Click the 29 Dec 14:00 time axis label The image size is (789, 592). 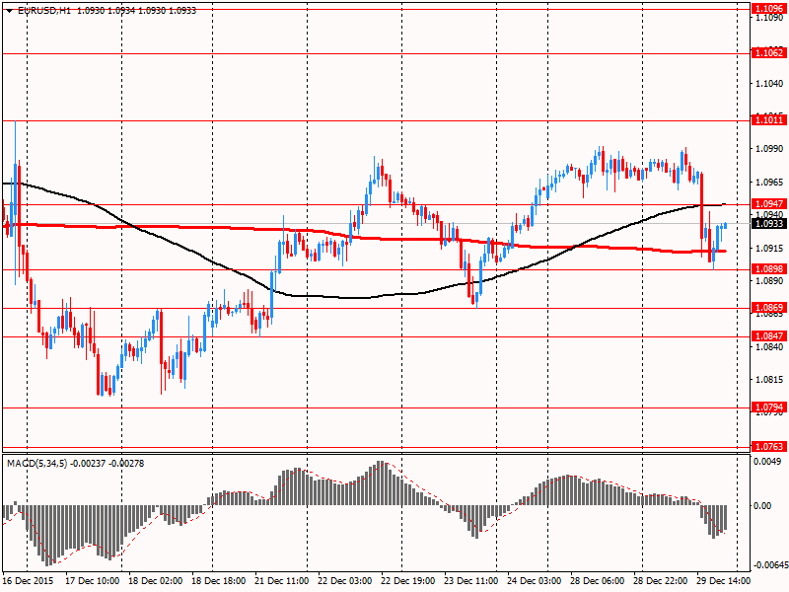point(724,580)
